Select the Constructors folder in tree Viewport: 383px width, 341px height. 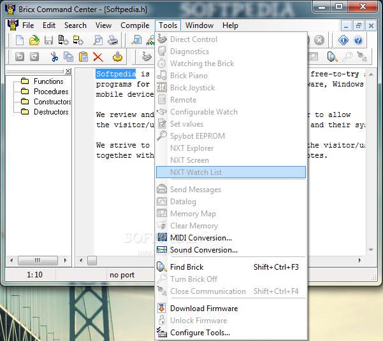[x=46, y=101]
